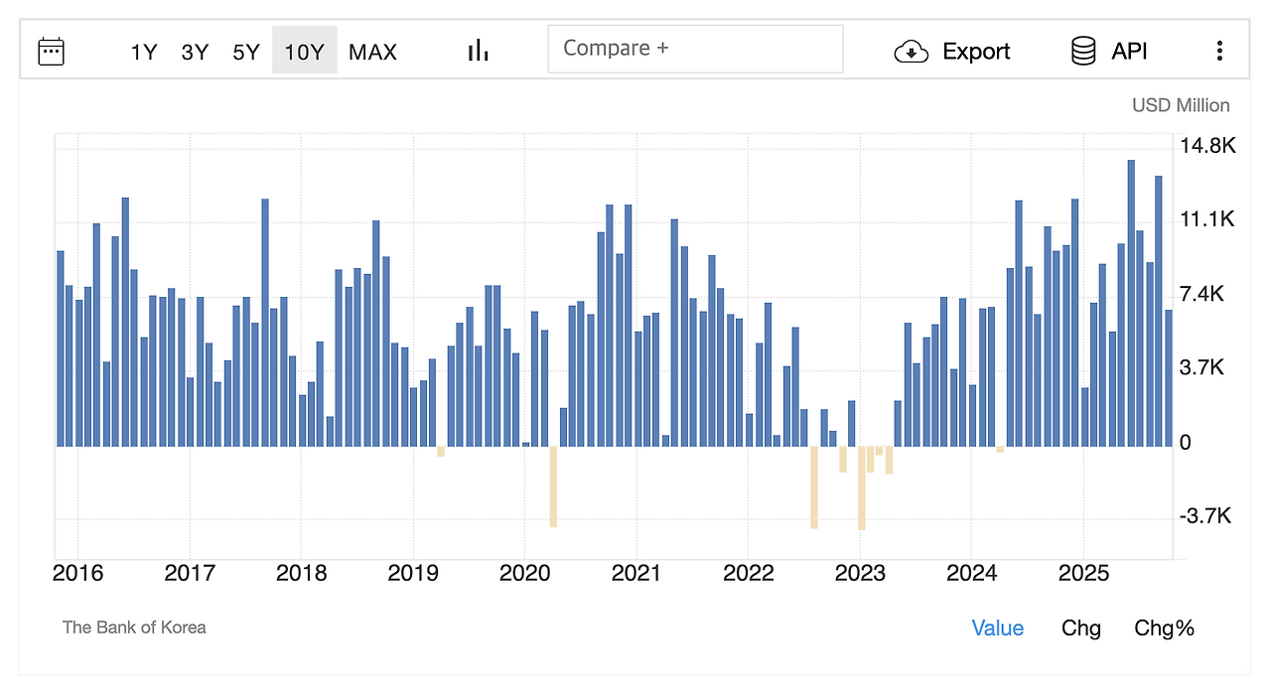Screen dimensions: 1271x693
Task: Click the 2023 x-axis label
Action: click(860, 573)
